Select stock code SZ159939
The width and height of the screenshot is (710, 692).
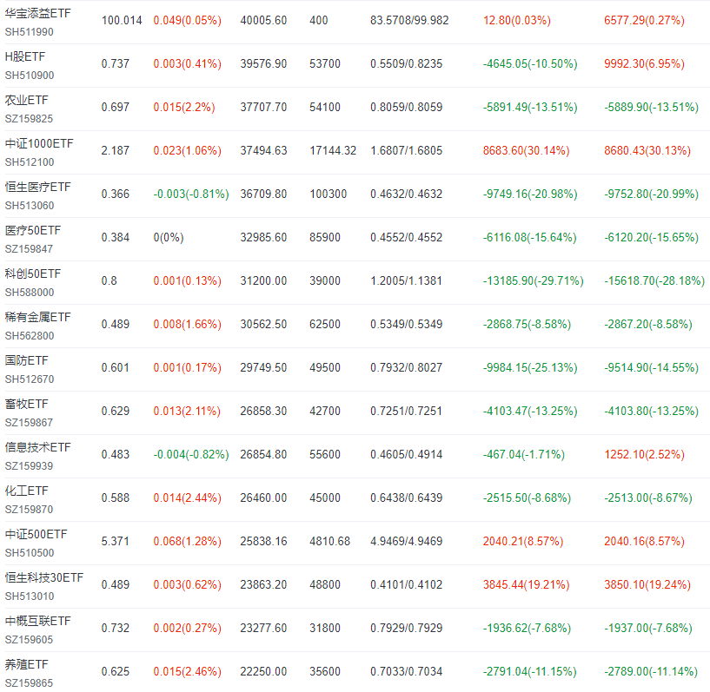coord(29,466)
